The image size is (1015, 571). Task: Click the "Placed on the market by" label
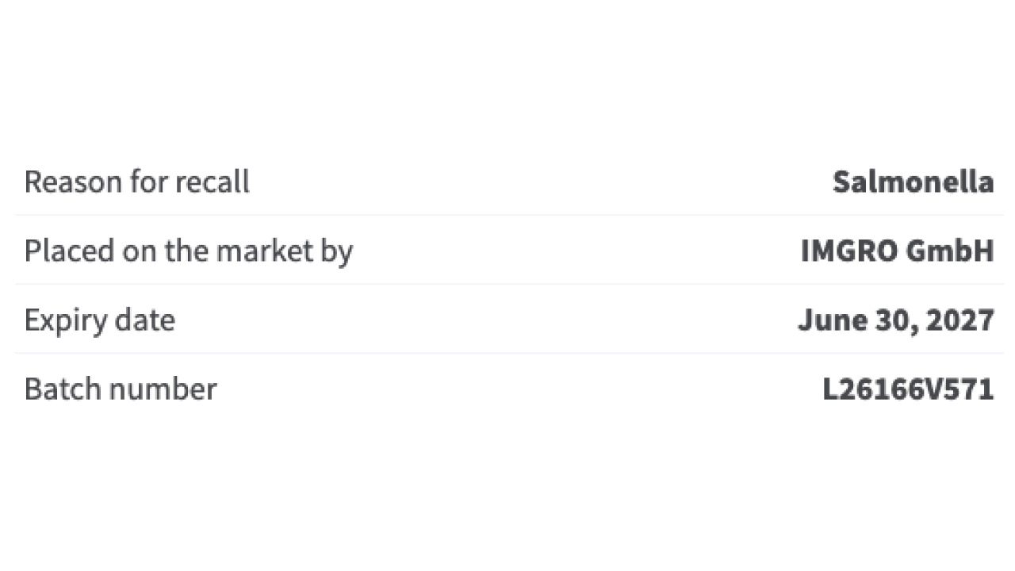(189, 252)
